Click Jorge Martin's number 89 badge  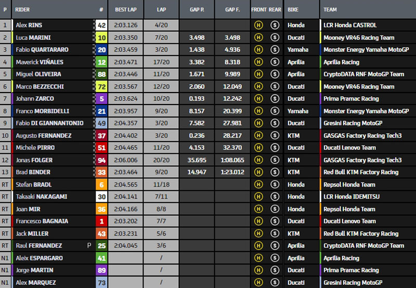[102, 270]
